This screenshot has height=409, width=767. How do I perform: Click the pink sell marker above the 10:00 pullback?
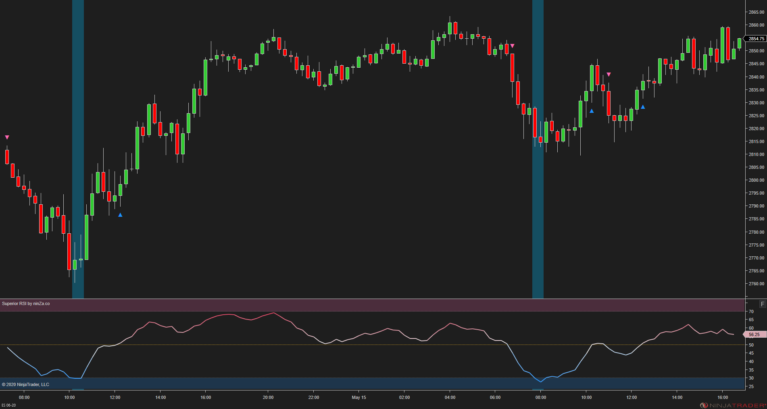point(609,74)
